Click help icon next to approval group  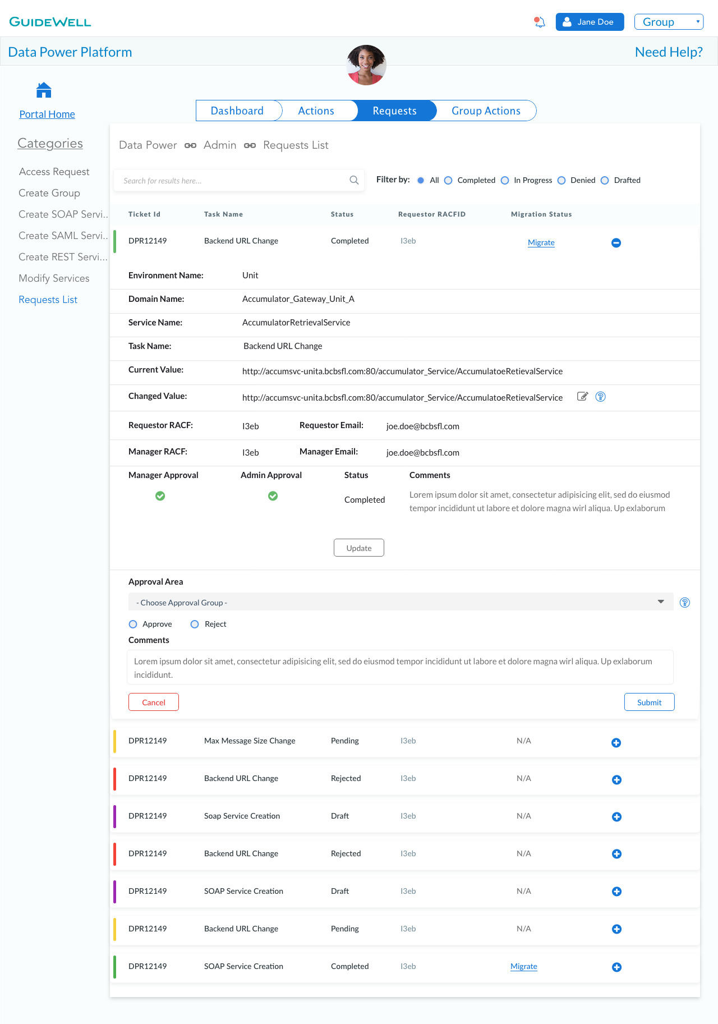click(684, 603)
